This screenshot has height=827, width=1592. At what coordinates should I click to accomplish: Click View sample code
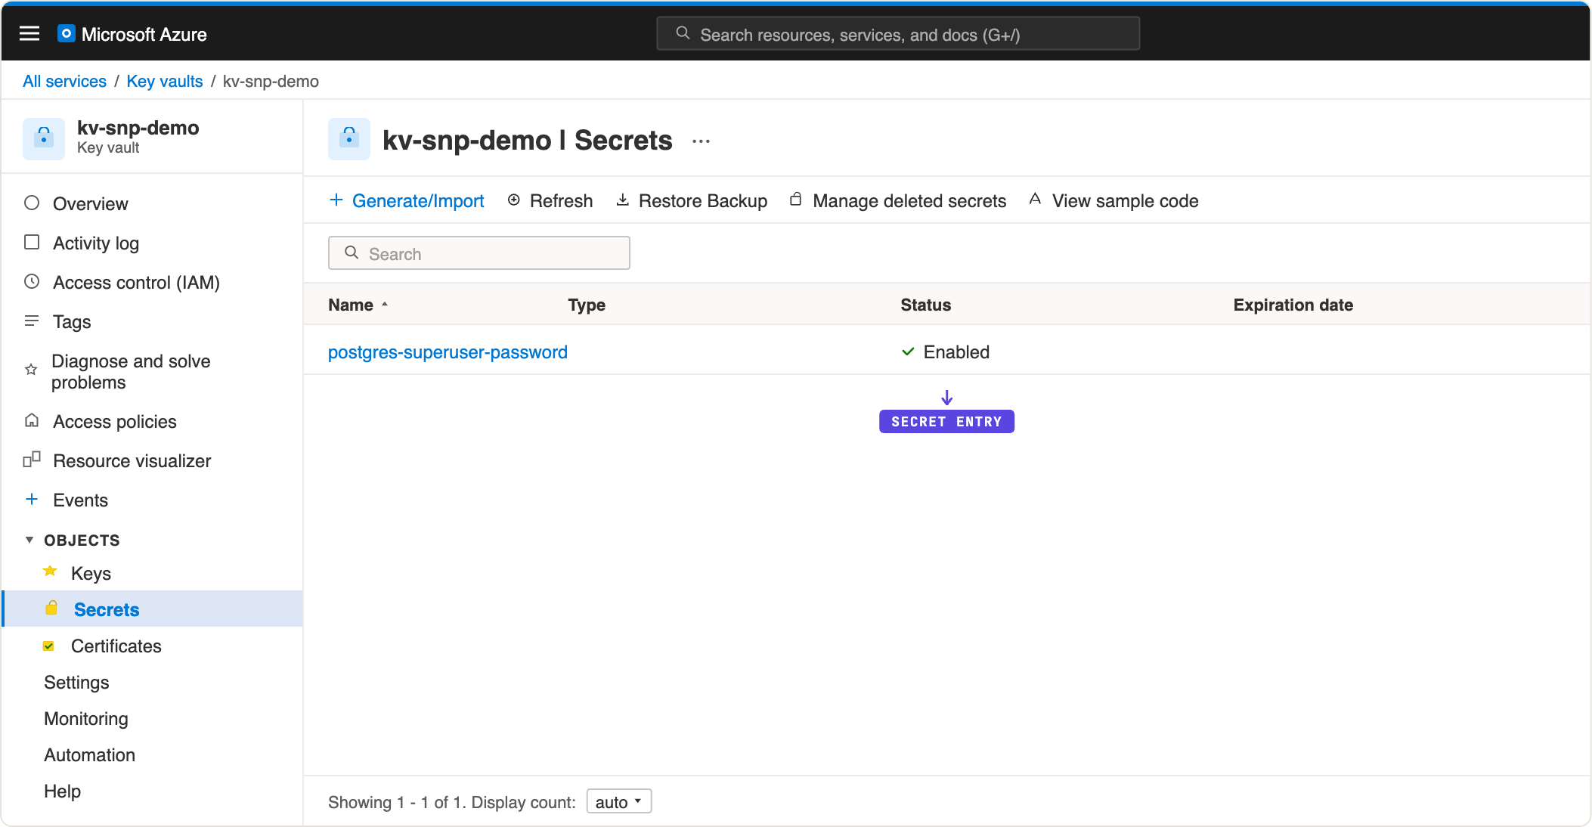pyautogui.click(x=1125, y=200)
